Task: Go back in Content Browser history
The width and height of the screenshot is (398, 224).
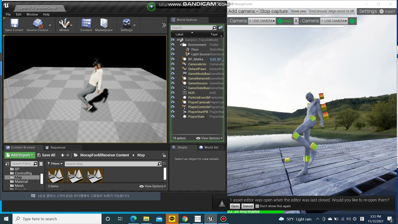Action: point(63,155)
